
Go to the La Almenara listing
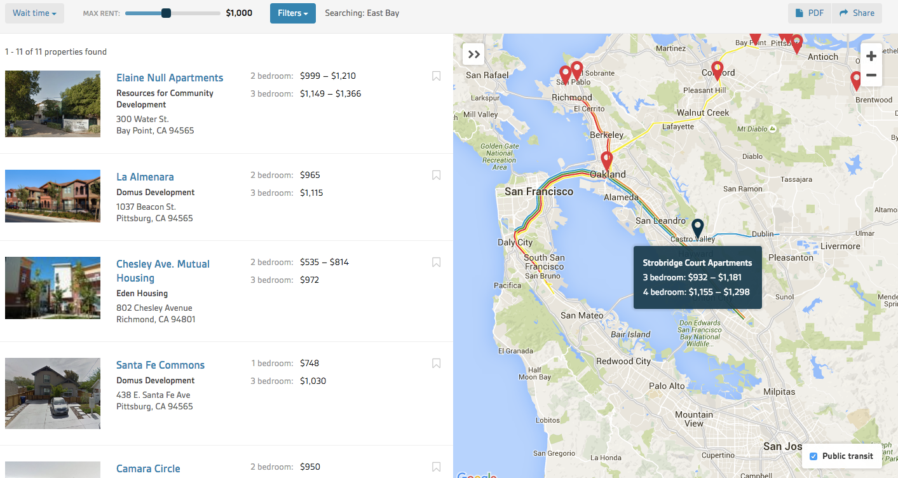pos(145,177)
